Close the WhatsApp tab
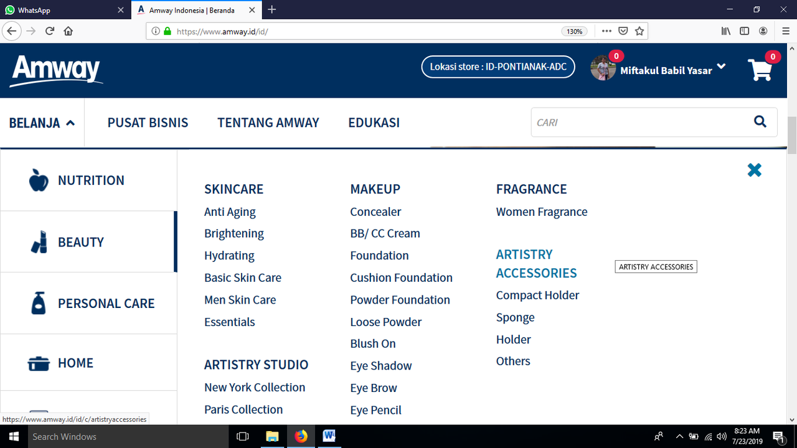The height and width of the screenshot is (448, 797). [121, 10]
